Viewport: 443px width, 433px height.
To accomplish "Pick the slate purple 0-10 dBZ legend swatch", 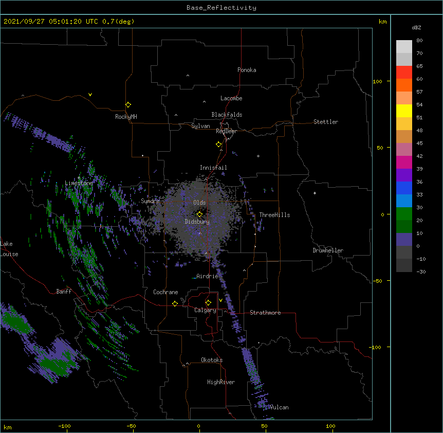I will (404, 240).
